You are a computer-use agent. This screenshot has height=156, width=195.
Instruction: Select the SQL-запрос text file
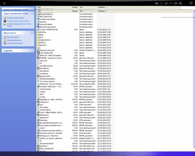pos(44,107)
